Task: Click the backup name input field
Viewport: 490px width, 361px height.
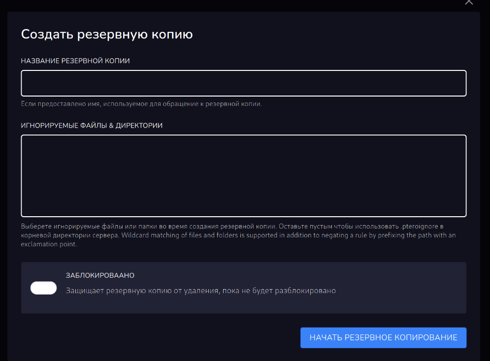Action: (243, 83)
